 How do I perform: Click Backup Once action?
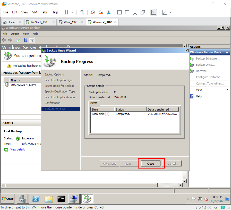click(205, 65)
